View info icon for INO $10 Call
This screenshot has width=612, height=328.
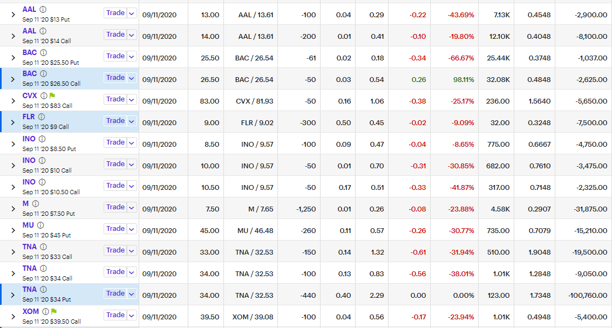42,160
